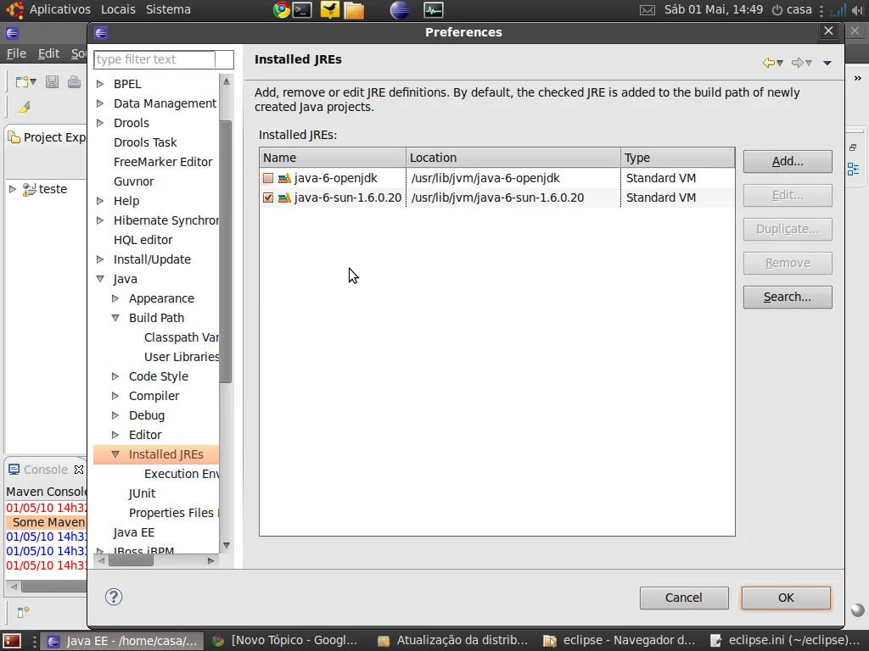Click the preferences tree vertical scrollbar
The image size is (869, 651).
pos(226,252)
